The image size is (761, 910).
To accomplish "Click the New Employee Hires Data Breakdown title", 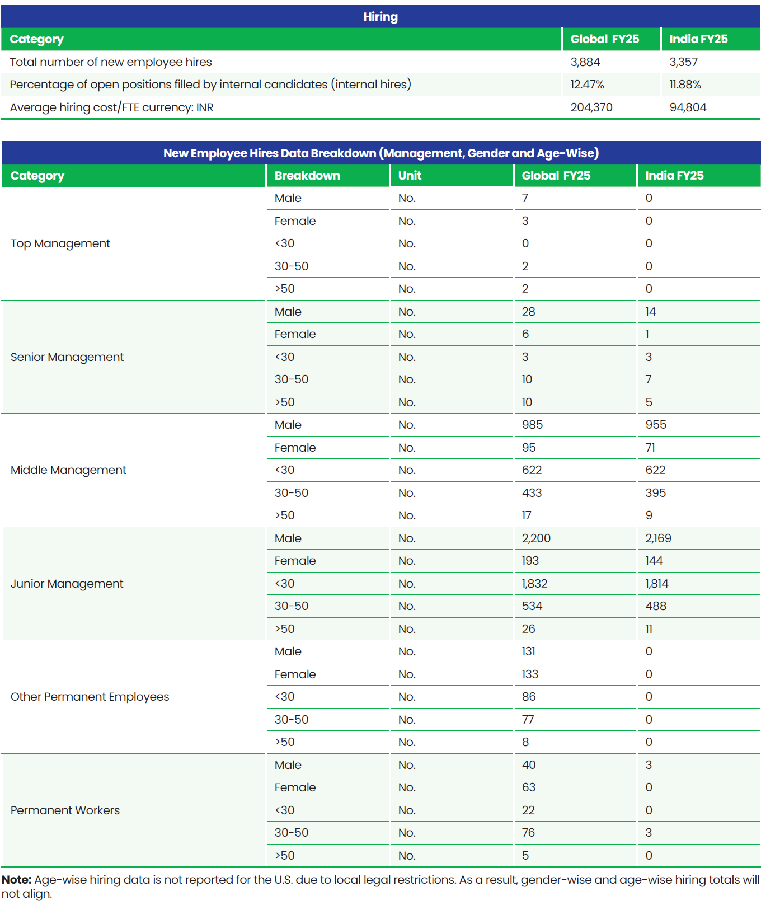I will click(380, 153).
